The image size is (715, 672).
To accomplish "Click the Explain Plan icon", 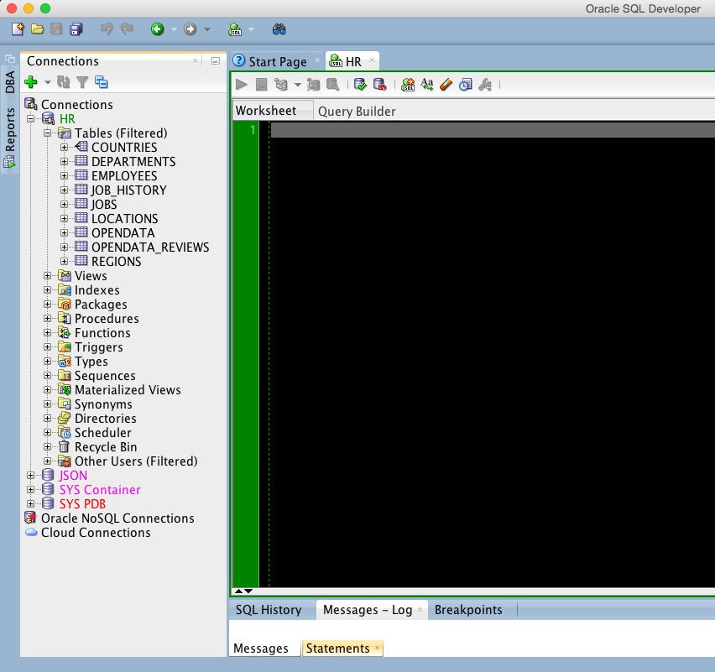I will tap(281, 85).
